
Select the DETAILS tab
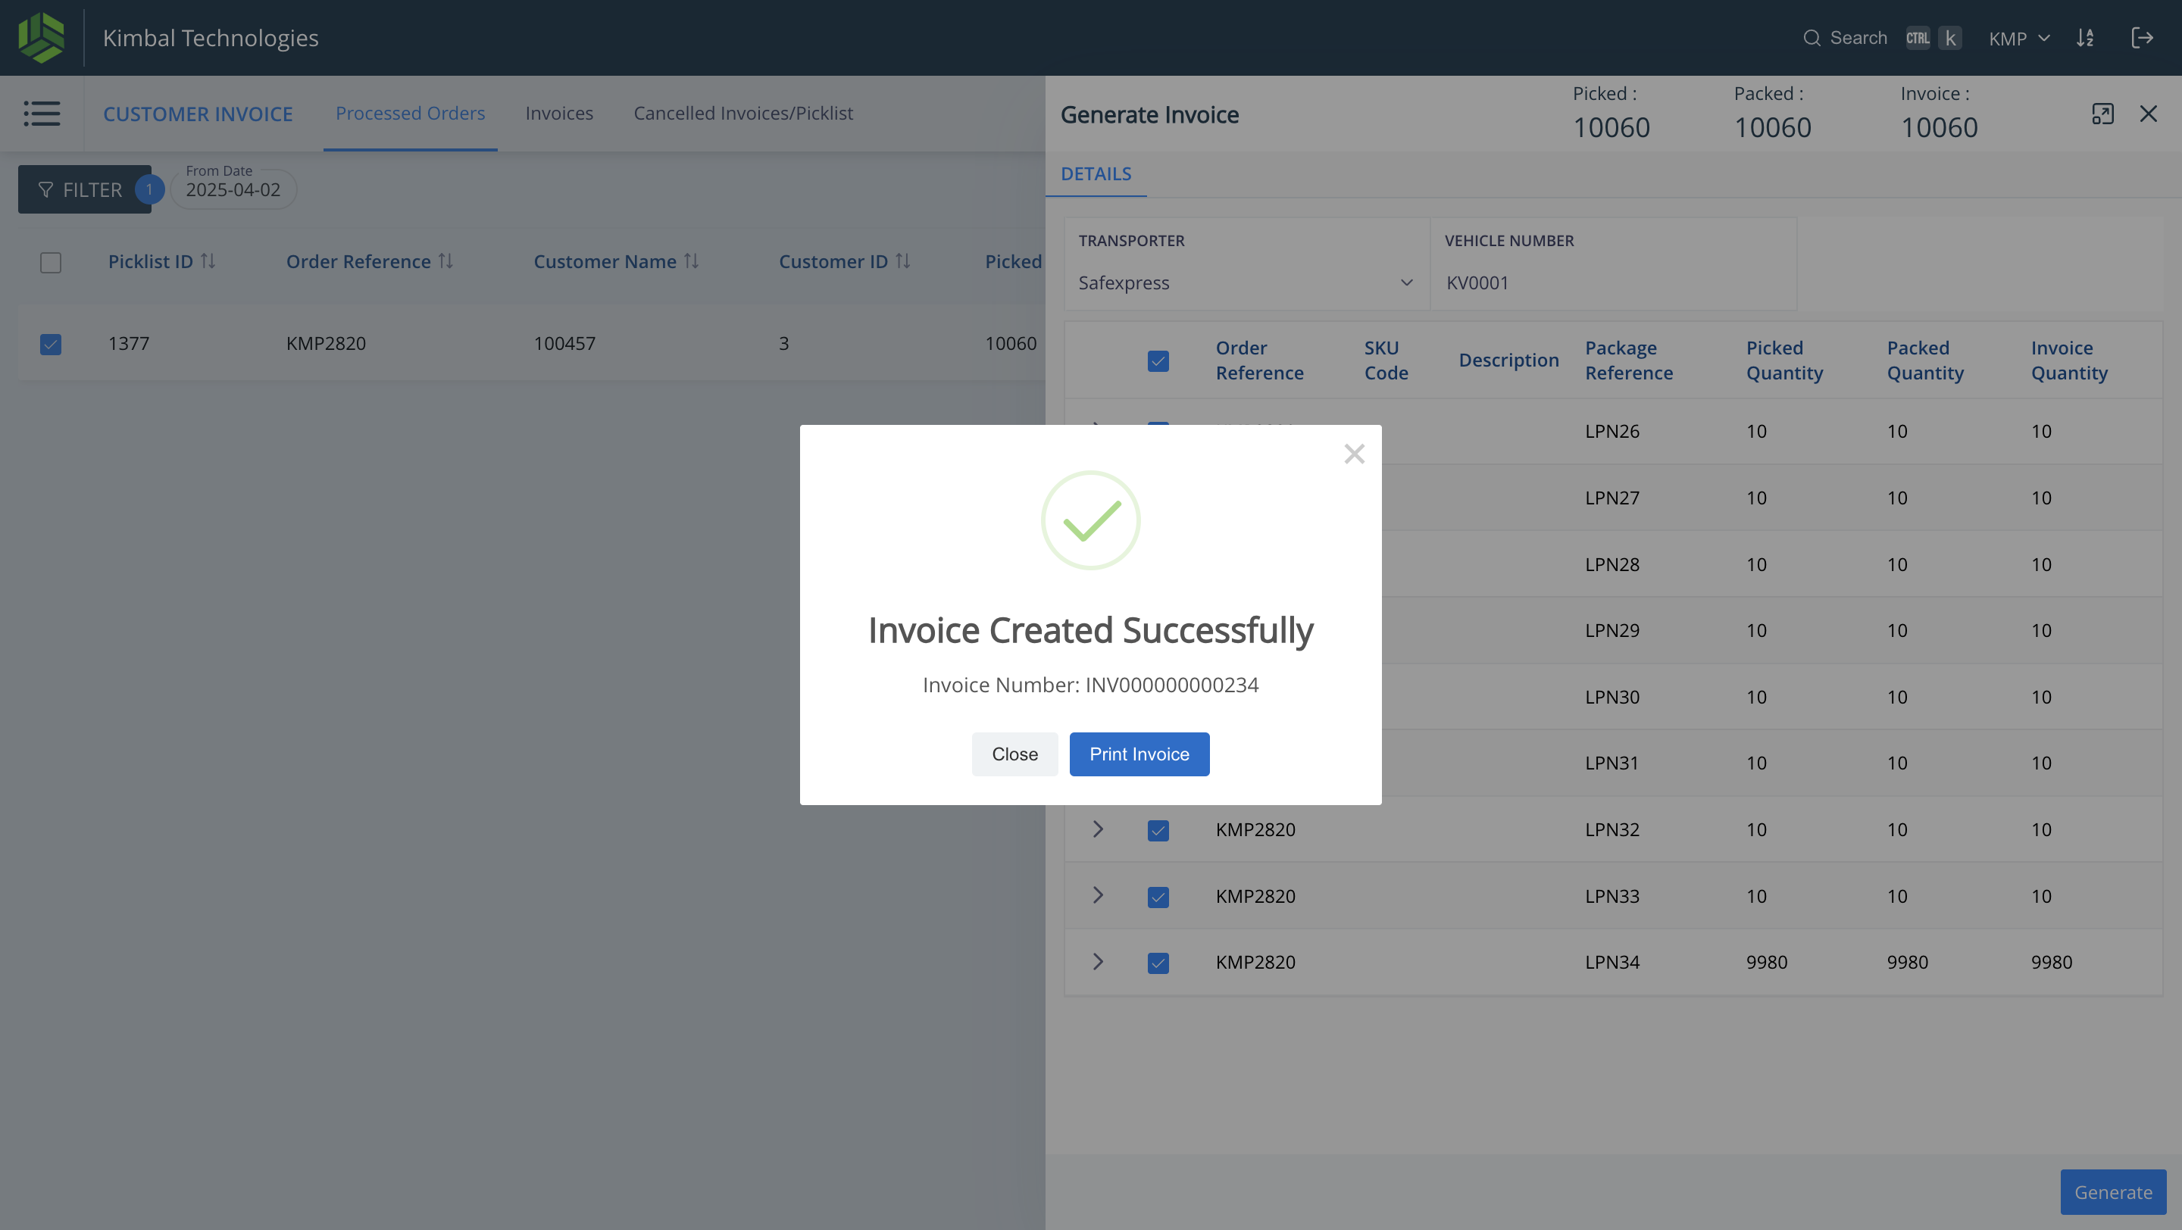(x=1096, y=173)
